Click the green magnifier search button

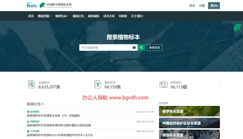pyautogui.click(x=141, y=48)
